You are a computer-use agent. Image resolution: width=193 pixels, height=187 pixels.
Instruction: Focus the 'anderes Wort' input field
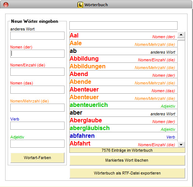click(37, 36)
